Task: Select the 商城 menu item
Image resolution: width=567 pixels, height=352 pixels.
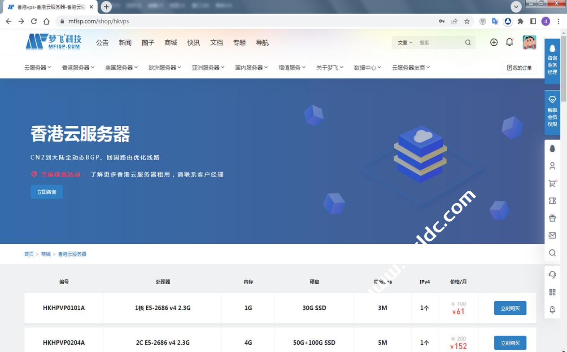Action: point(170,42)
